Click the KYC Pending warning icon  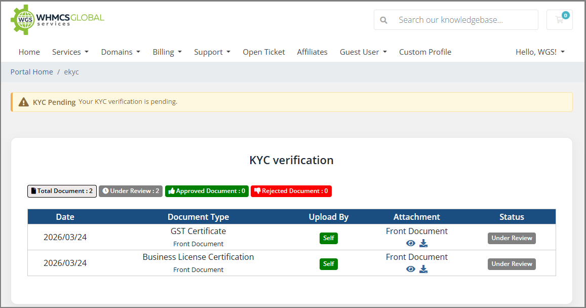click(23, 102)
